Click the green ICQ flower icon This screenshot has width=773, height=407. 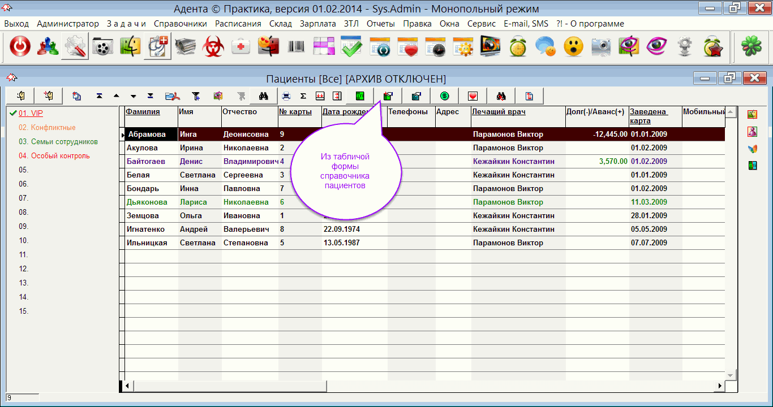point(751,47)
